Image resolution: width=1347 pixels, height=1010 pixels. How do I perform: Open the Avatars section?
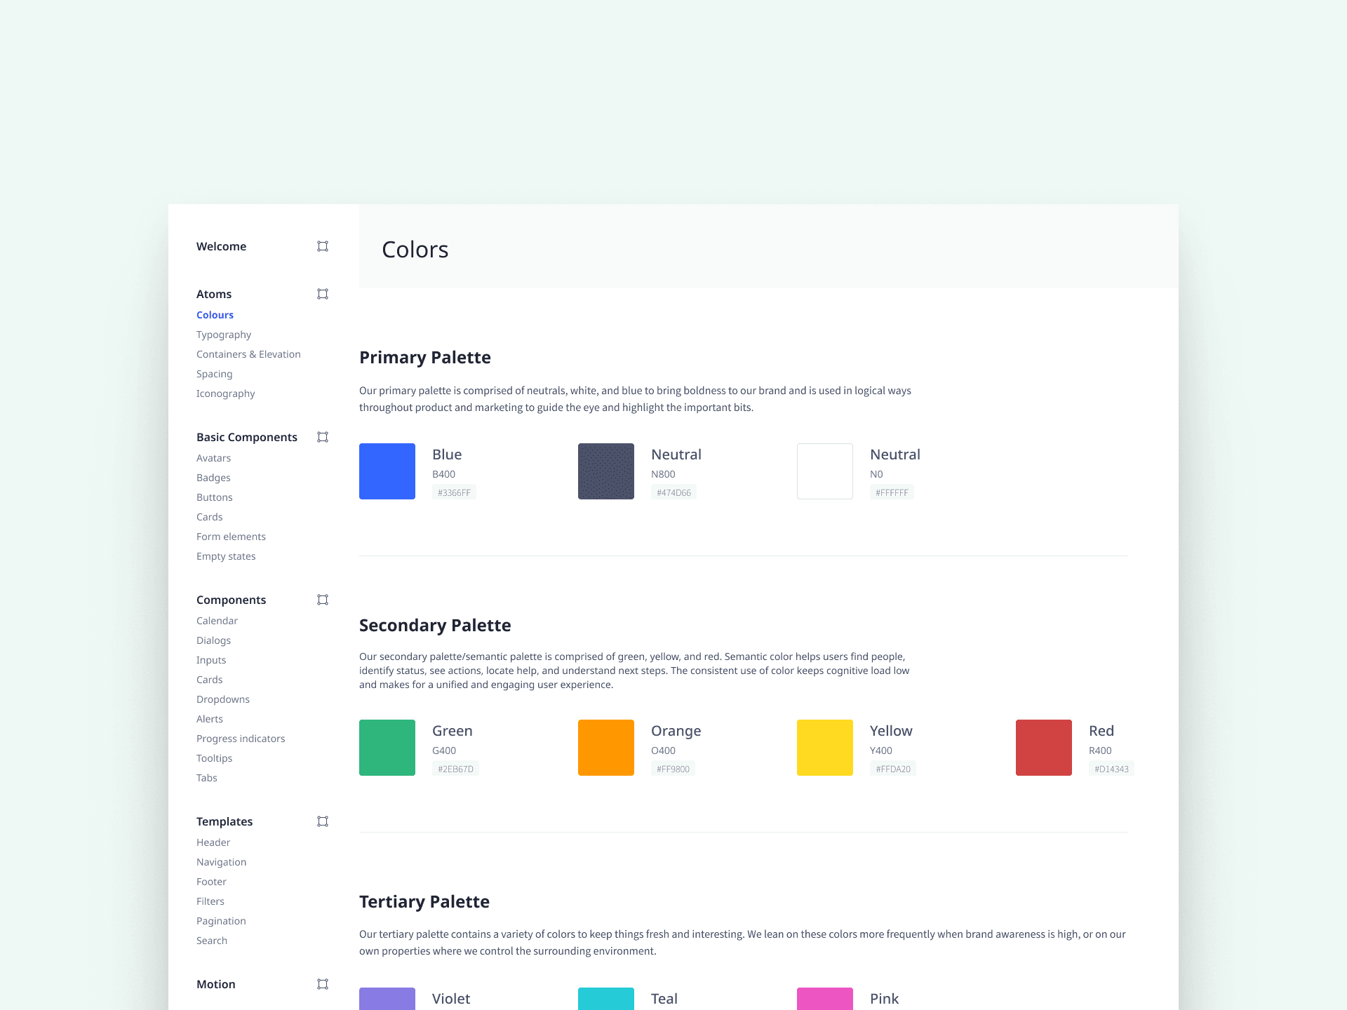pyautogui.click(x=214, y=457)
